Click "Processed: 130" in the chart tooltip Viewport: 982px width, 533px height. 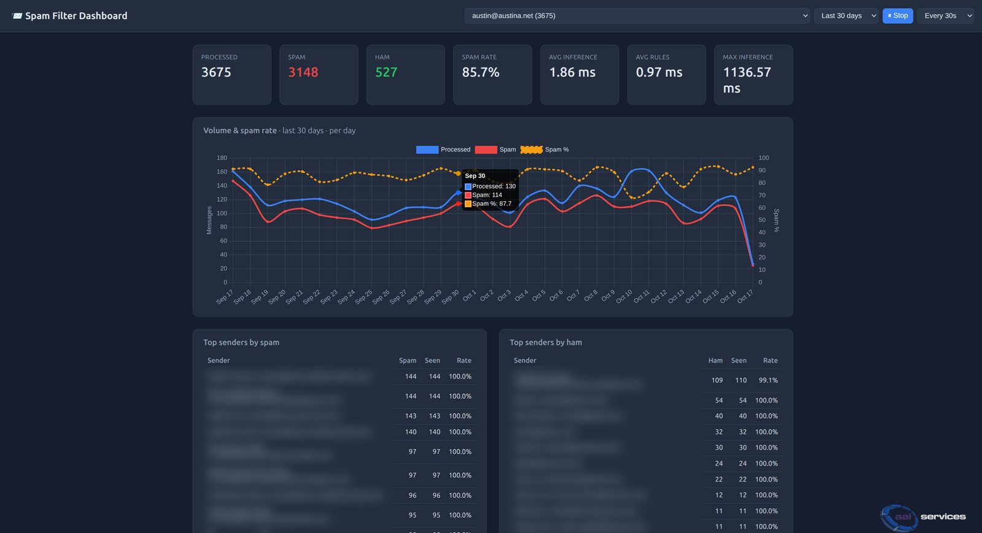pos(494,186)
